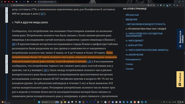The image size is (185, 104).
Task: Bookmark this page with the star icon
Action: tap(154, 5)
